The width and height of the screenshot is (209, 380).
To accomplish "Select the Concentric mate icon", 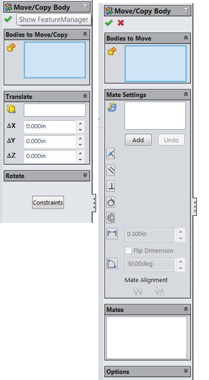I will pos(111,218).
